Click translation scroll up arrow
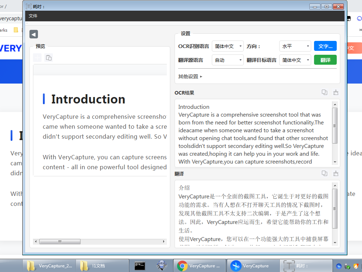Viewport: 362px width, 272px height. pos(335,186)
